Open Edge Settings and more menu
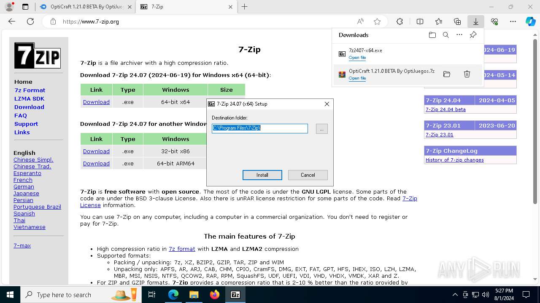The width and height of the screenshot is (540, 303). pos(513,21)
